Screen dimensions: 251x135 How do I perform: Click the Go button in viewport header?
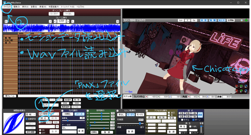[194, 20]
